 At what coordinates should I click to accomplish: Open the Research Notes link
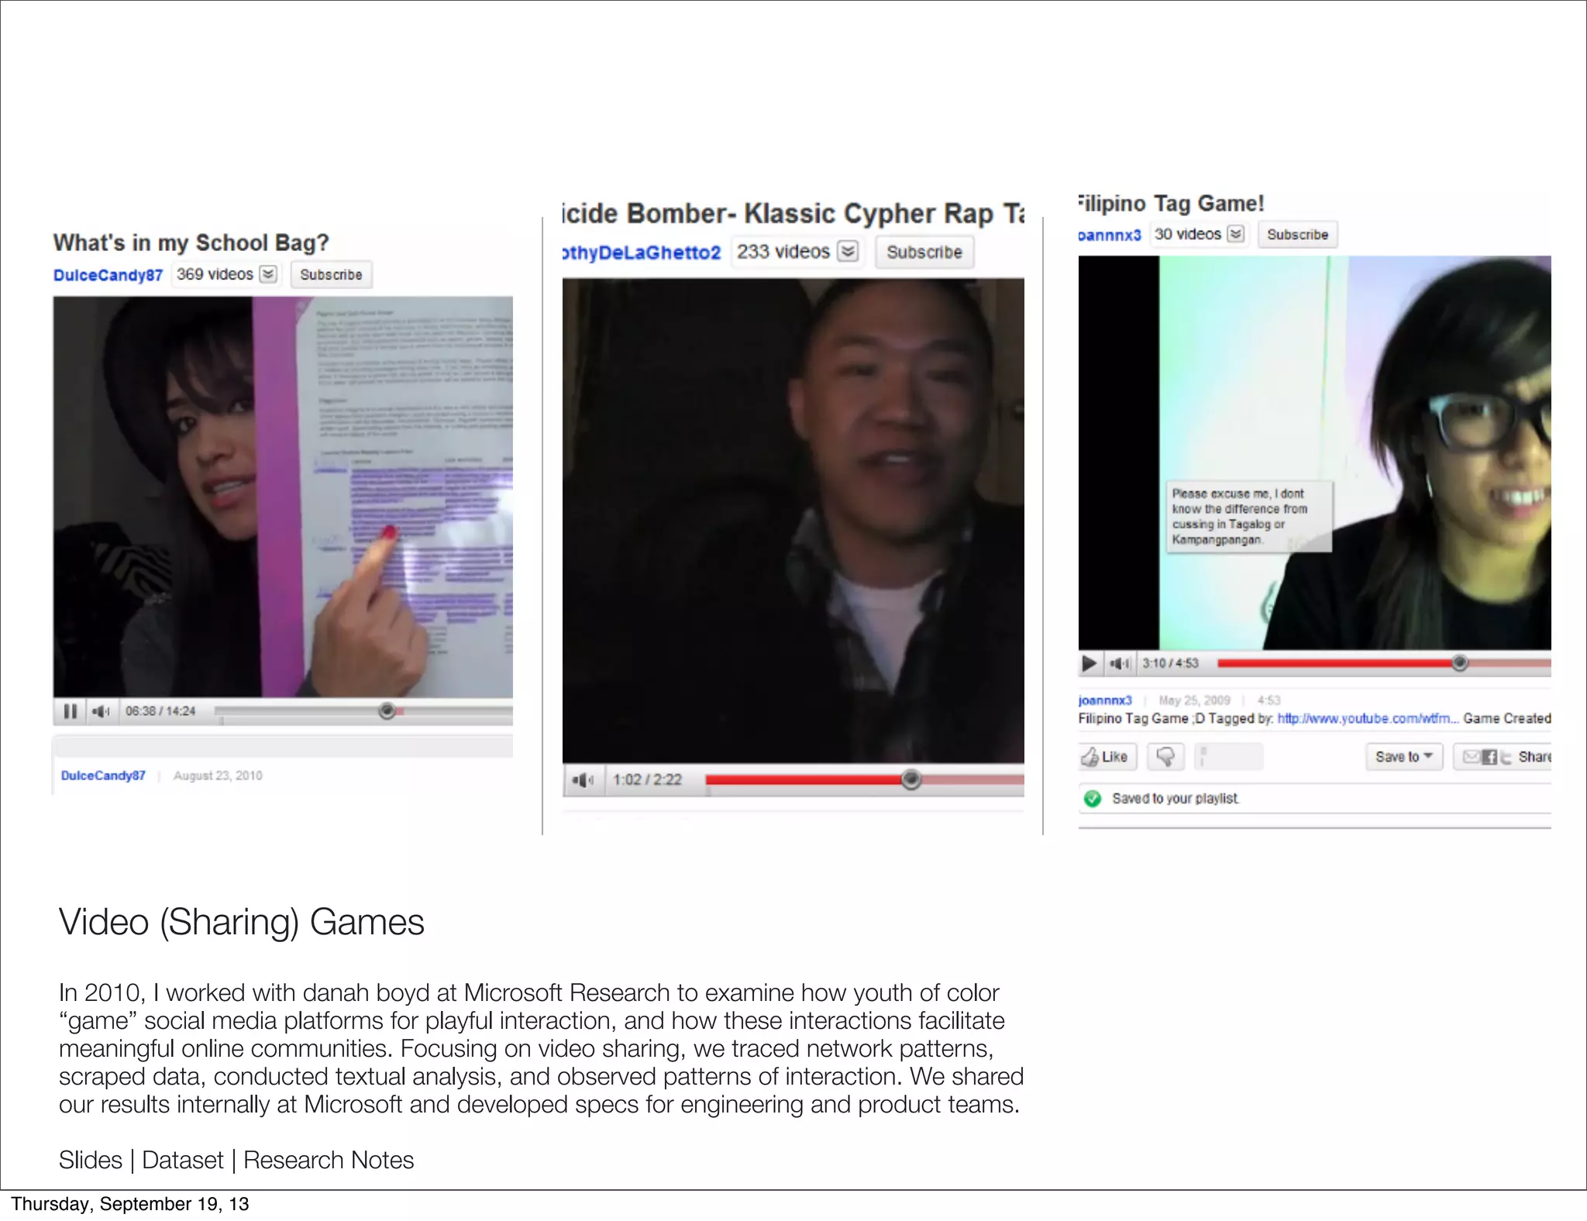coord(329,1160)
